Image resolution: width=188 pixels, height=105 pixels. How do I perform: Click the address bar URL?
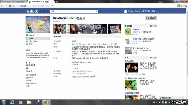tap(35, 6)
